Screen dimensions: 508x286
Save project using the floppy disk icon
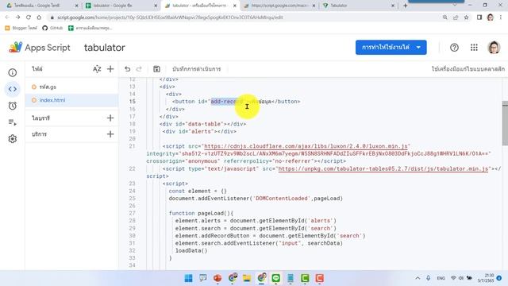point(156,69)
